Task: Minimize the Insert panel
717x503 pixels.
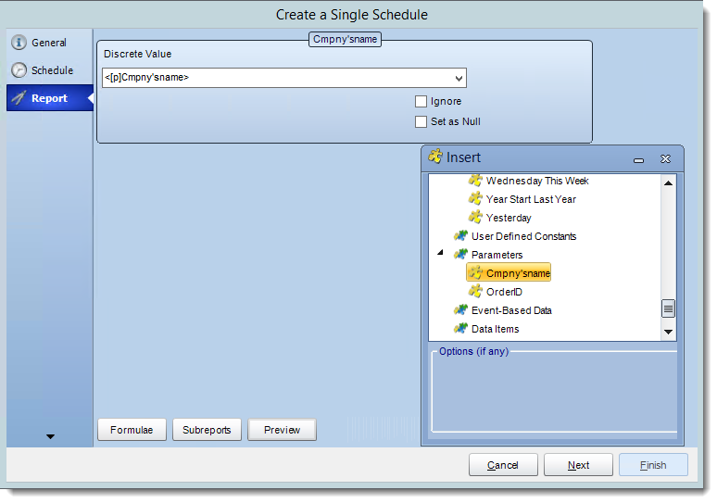Action: point(639,159)
